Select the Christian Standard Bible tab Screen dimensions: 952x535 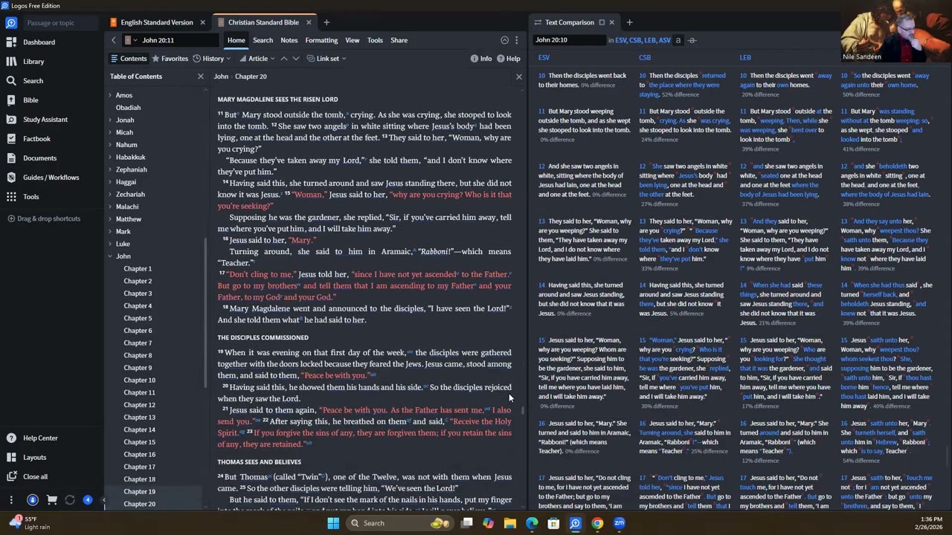[263, 22]
